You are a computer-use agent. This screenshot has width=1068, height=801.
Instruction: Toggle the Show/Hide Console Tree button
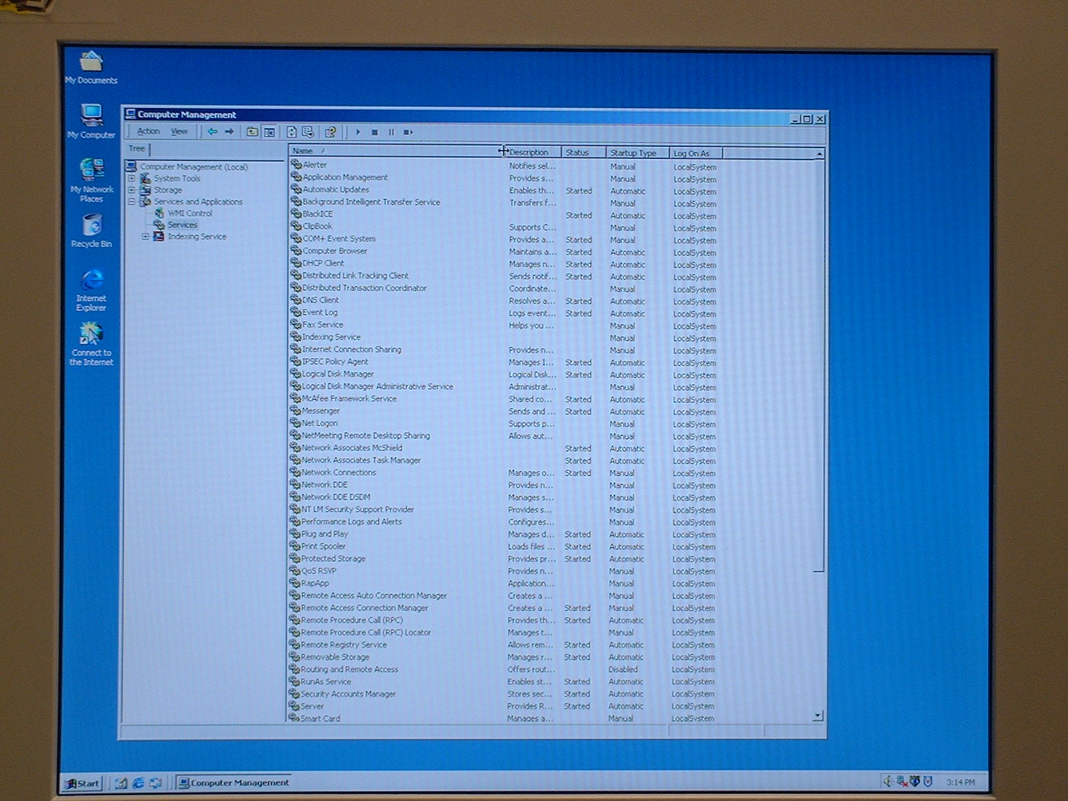270,132
